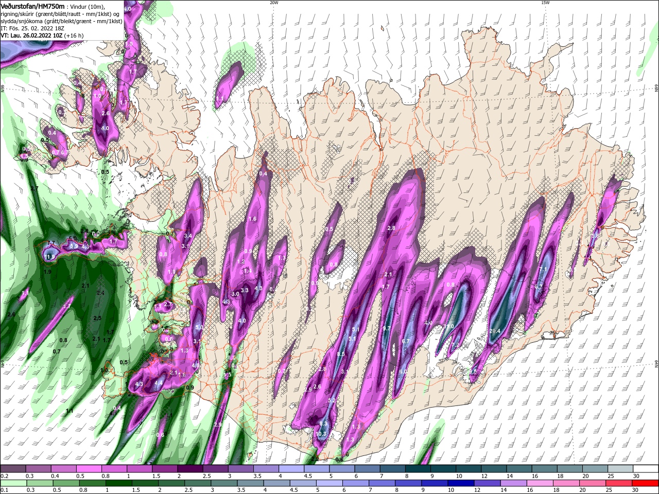Click the 5.8 value on the east coast
Image resolution: width=659 pixels, height=494 pixels.
595,235
